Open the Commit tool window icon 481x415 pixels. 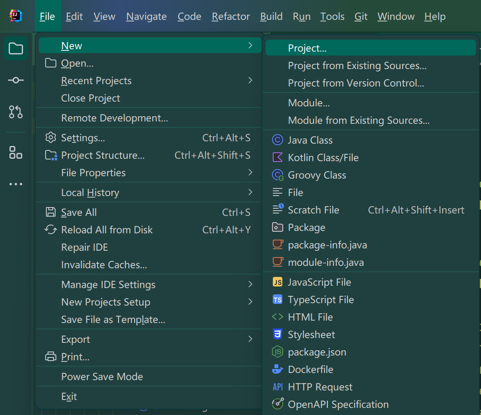(x=16, y=81)
